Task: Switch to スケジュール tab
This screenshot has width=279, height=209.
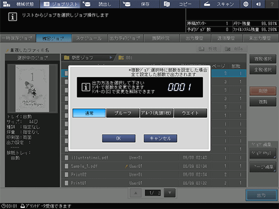Action: pyautogui.click(x=90, y=38)
